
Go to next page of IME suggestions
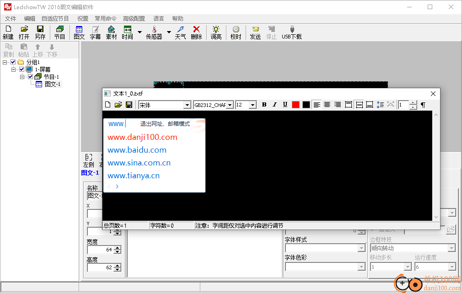coord(117,186)
